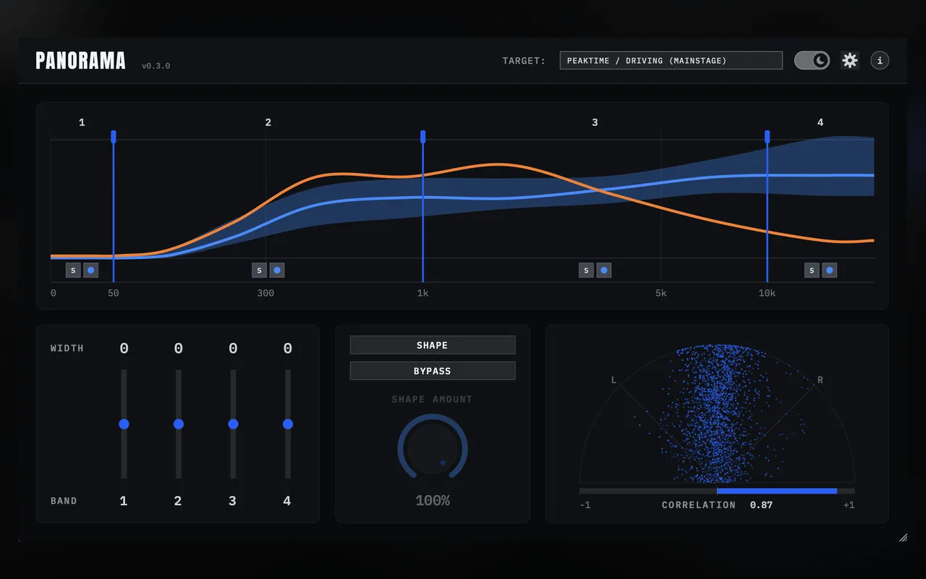Click the blue correlation meter bar
The width and height of the screenshot is (926, 579).
777,491
